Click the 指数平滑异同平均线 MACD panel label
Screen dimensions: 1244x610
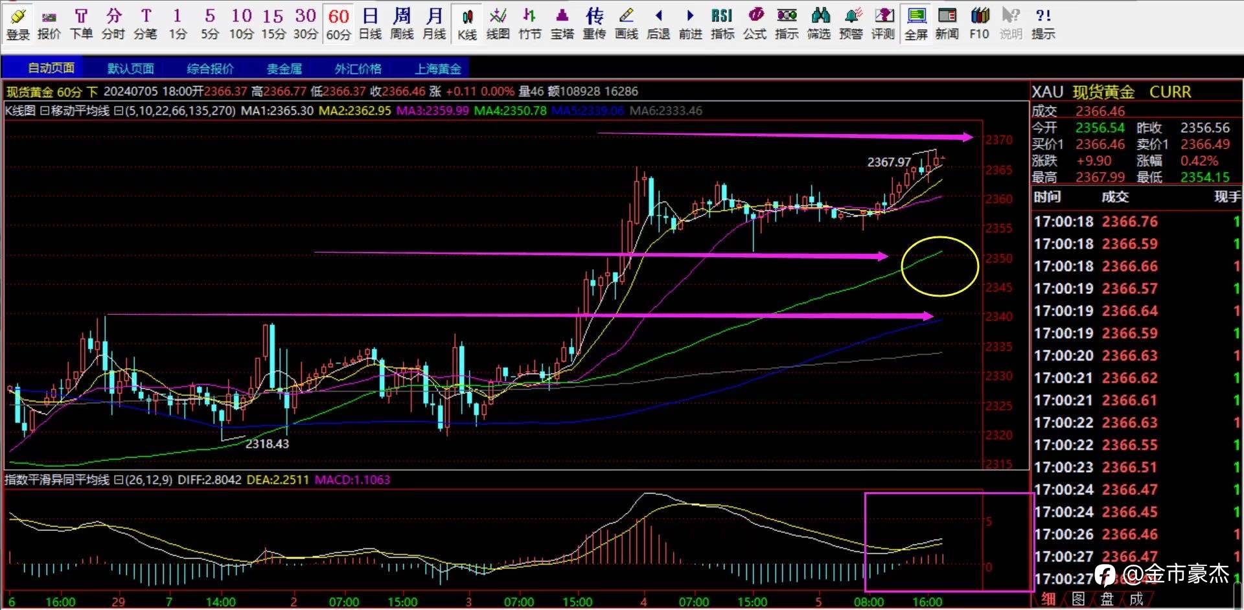(58, 480)
